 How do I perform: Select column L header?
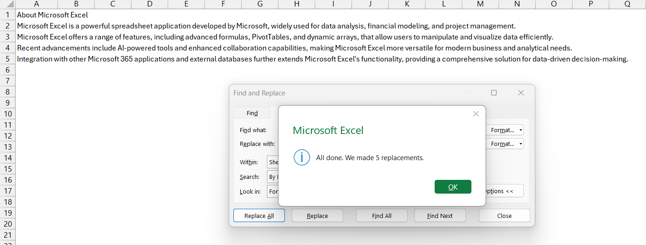pos(444,4)
